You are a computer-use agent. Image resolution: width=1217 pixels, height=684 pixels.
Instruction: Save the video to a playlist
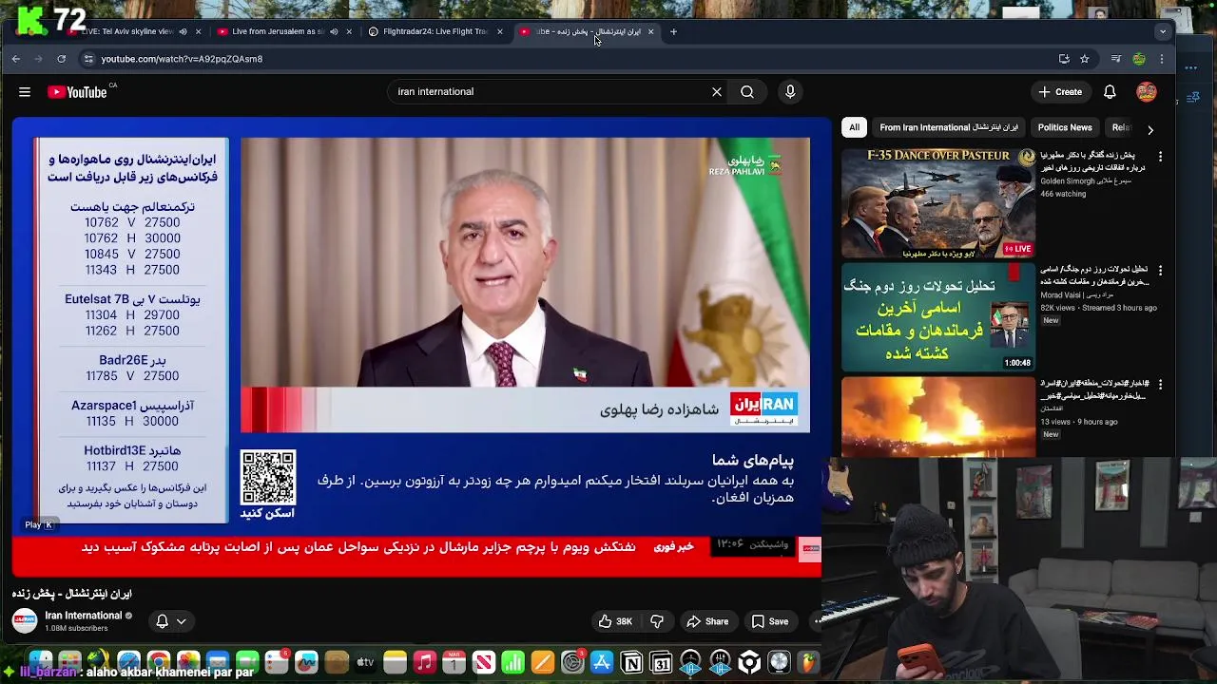770,621
